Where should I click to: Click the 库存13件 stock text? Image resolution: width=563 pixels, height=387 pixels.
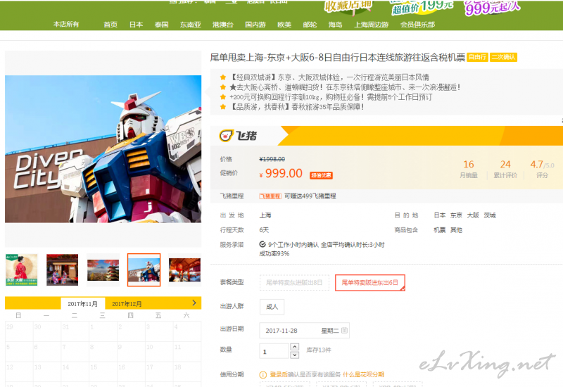click(319, 350)
